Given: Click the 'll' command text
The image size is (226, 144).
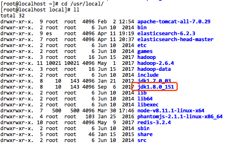Looking at the screenshot, I should (x=76, y=10).
